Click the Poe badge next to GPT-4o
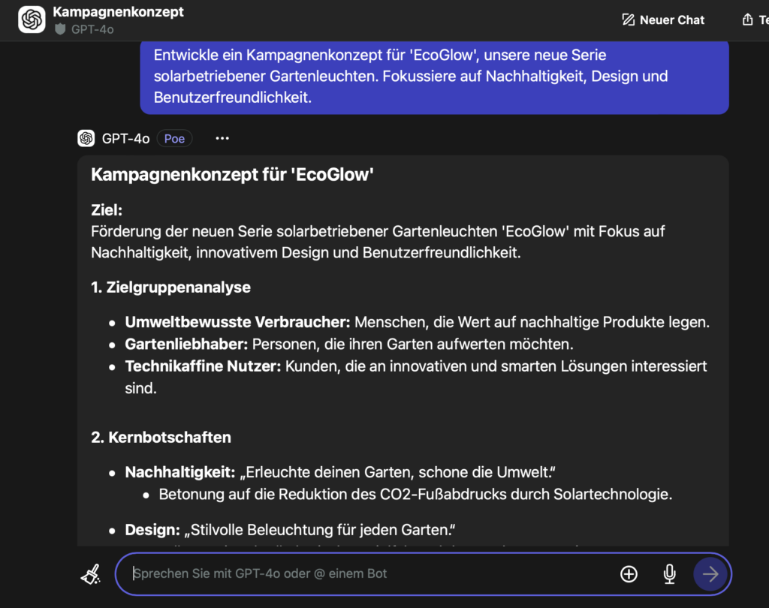769x608 pixels. click(x=174, y=138)
